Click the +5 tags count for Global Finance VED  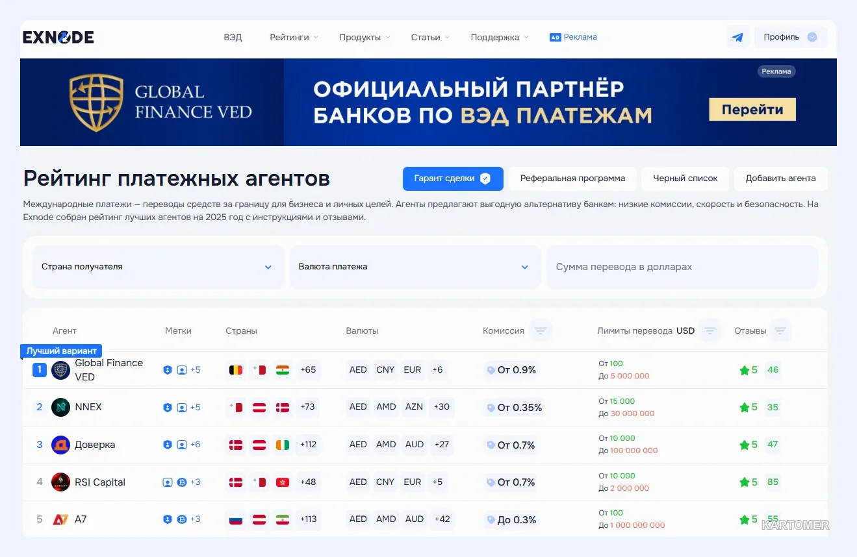point(196,370)
